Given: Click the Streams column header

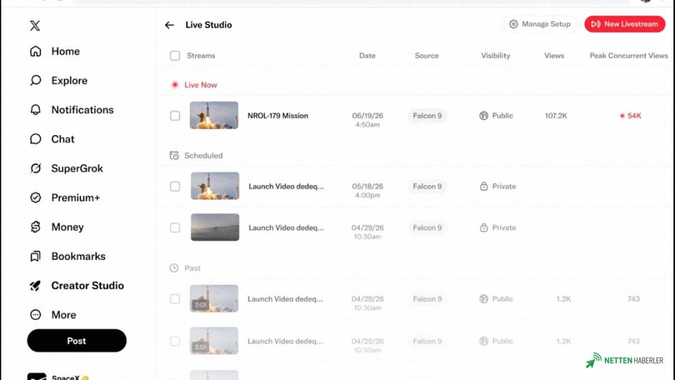Looking at the screenshot, I should (201, 56).
